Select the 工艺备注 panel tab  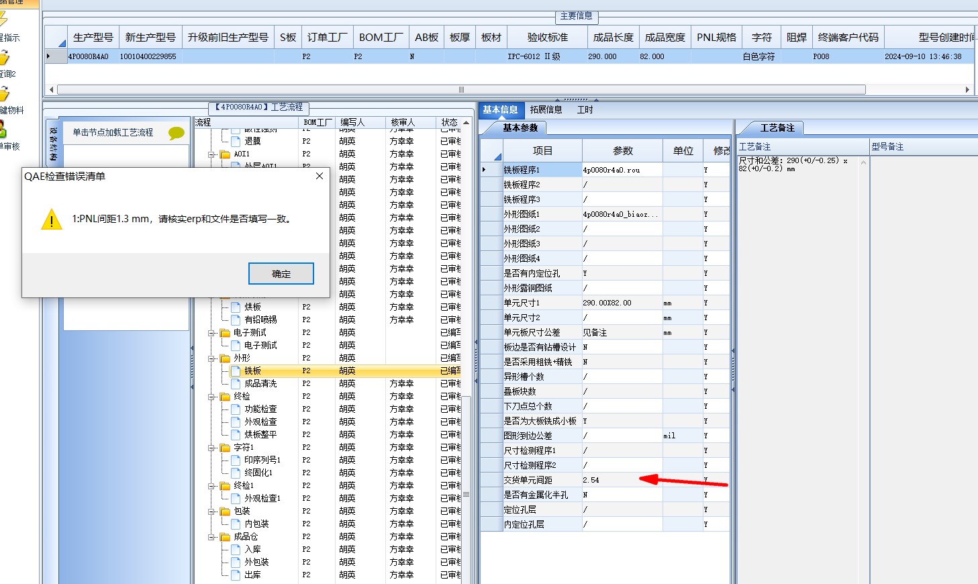point(777,128)
